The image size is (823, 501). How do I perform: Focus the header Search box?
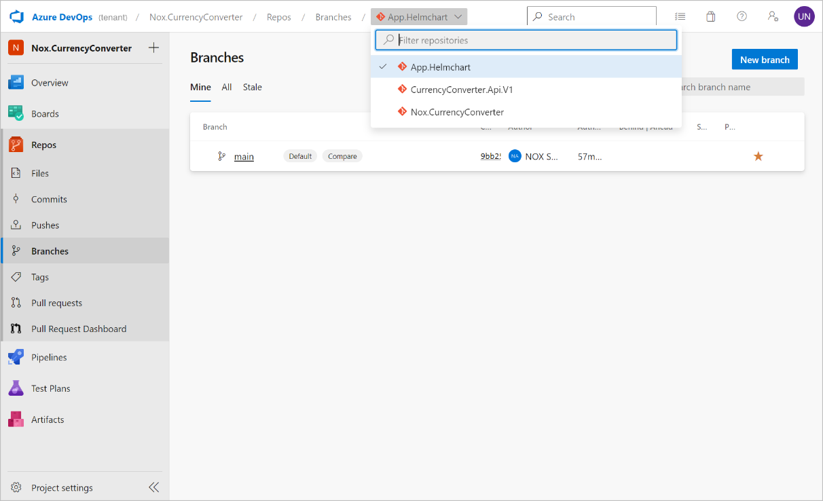point(591,17)
